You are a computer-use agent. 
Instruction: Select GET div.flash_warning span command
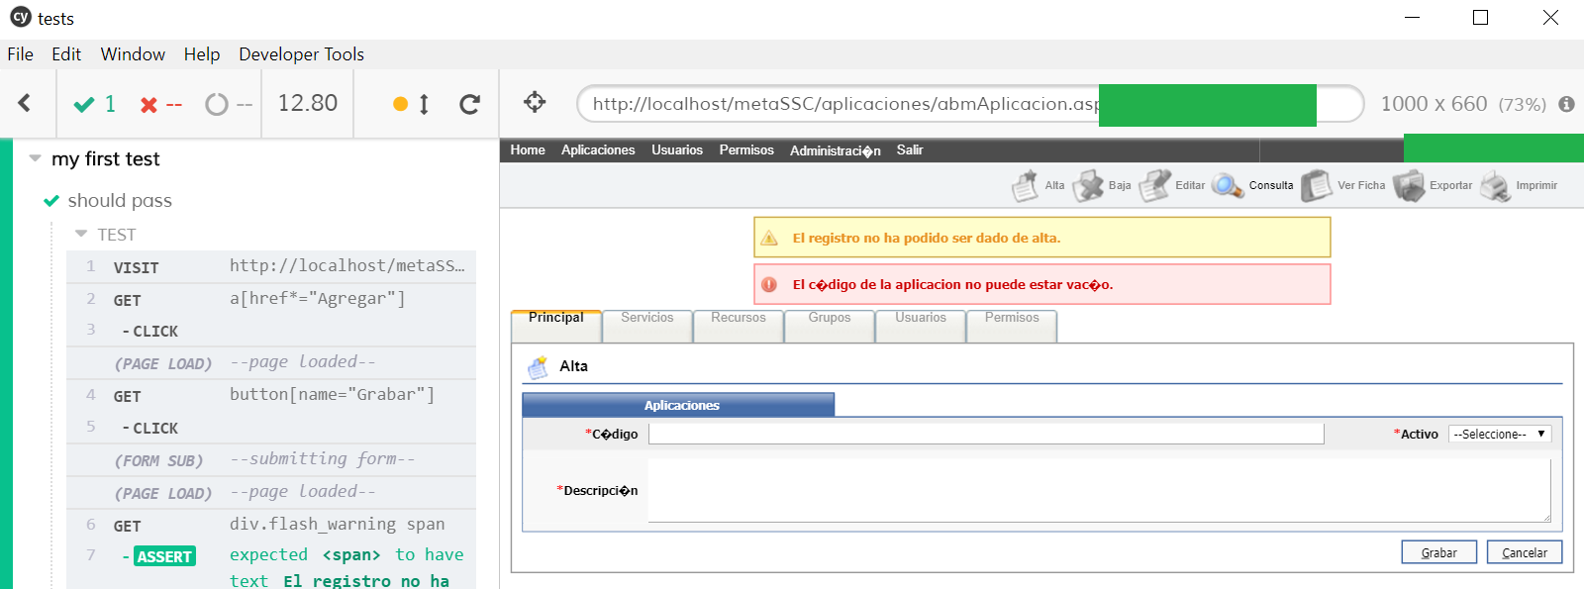point(271,525)
